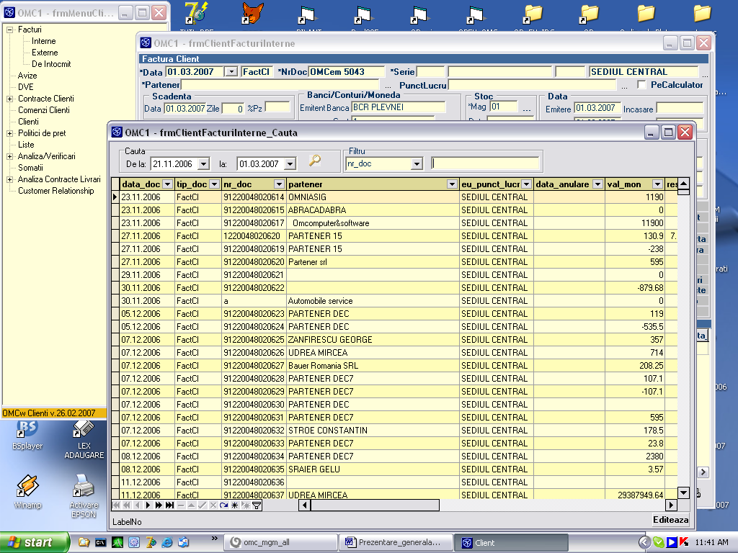Expand Analiza Contracte Livrari tree node
Screen dimensions: 738x553
[9, 179]
